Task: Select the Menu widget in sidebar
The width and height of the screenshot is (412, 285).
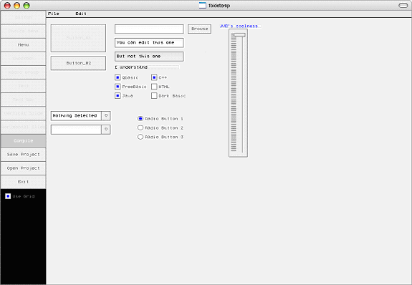Action: coord(24,45)
